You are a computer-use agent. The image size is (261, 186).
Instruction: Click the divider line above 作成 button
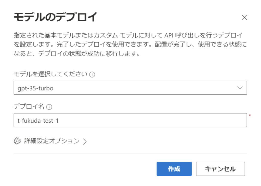[130, 153]
